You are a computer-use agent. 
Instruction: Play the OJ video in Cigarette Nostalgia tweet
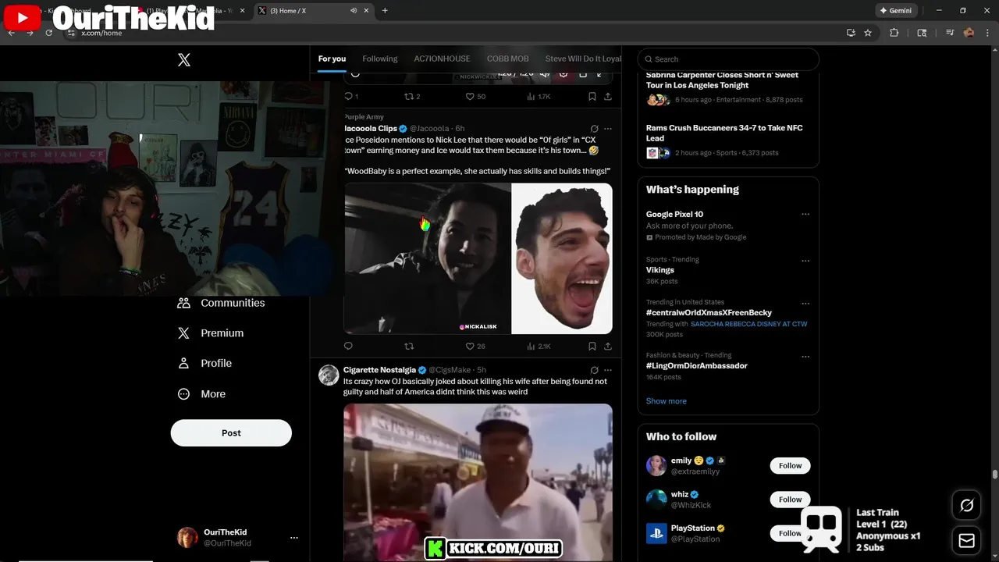(x=478, y=482)
